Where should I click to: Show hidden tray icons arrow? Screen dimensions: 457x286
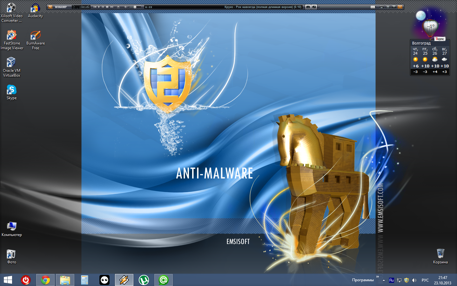click(384, 280)
